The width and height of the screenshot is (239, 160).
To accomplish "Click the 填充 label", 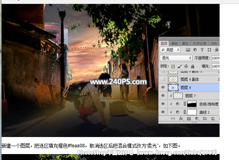I will 206,66.
